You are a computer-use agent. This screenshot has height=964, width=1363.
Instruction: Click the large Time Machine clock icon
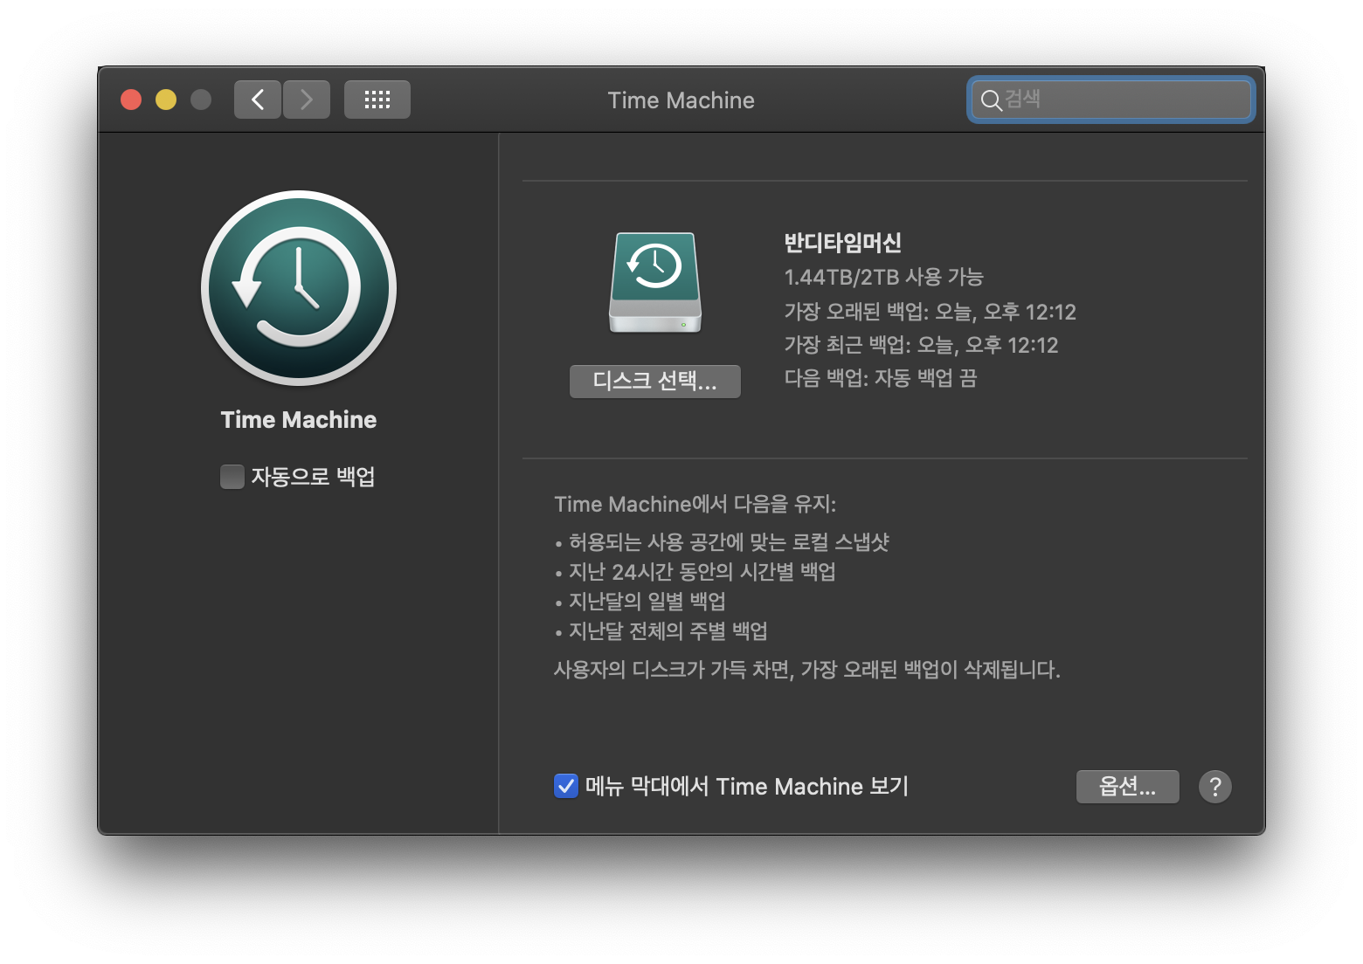299,288
